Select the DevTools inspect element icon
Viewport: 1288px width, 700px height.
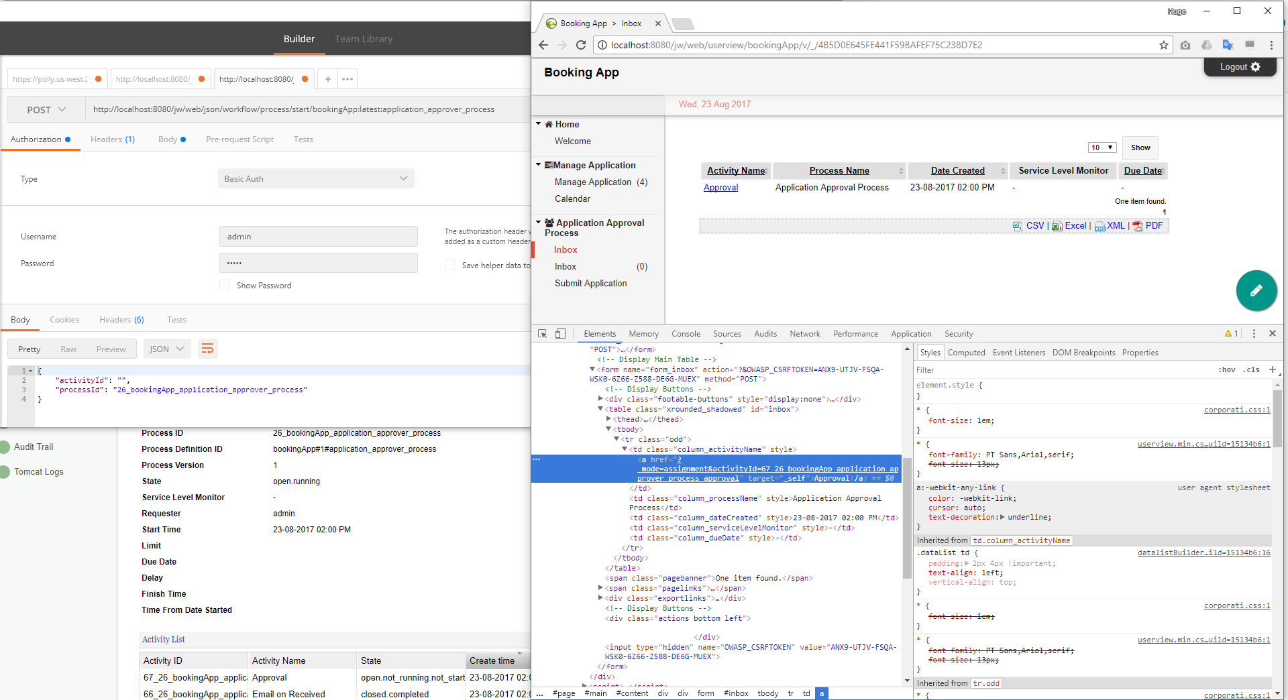(543, 334)
